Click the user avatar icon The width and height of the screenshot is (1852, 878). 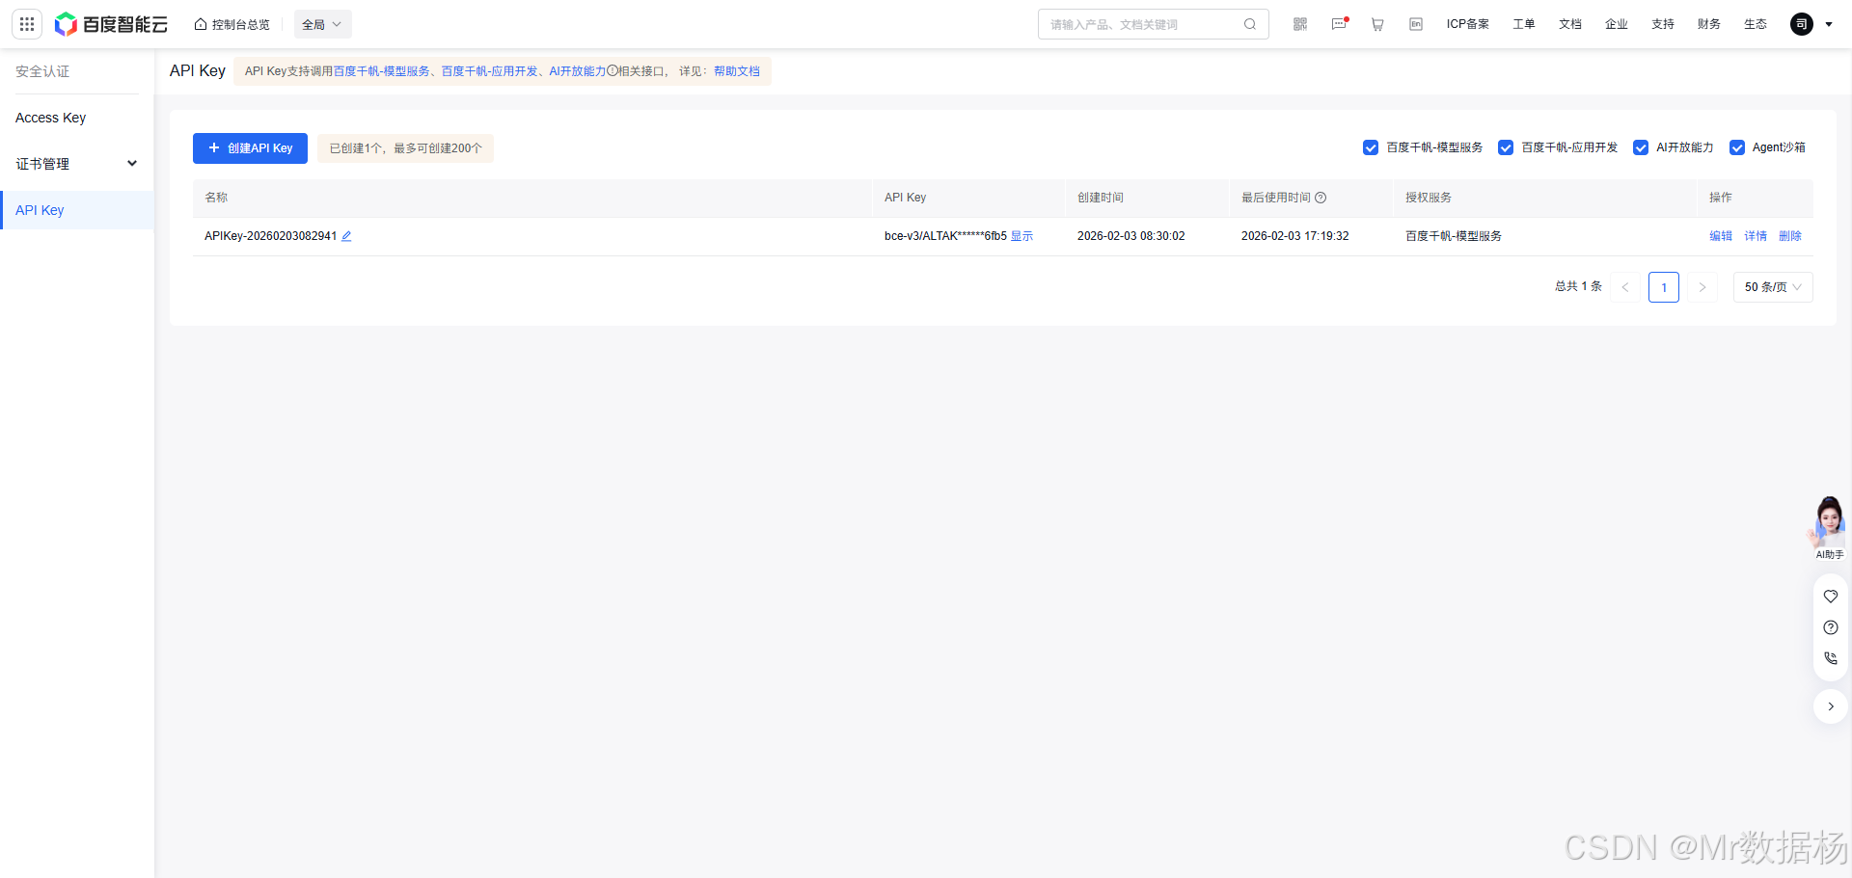tap(1802, 24)
